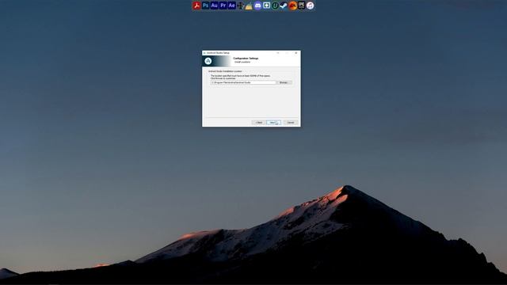507x285 pixels.
Task: Open the Epic Games launcher icon
Action: point(301,6)
